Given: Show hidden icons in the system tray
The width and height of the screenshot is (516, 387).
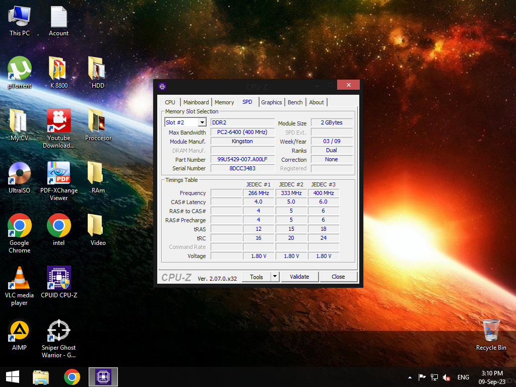Looking at the screenshot, I should 410,377.
